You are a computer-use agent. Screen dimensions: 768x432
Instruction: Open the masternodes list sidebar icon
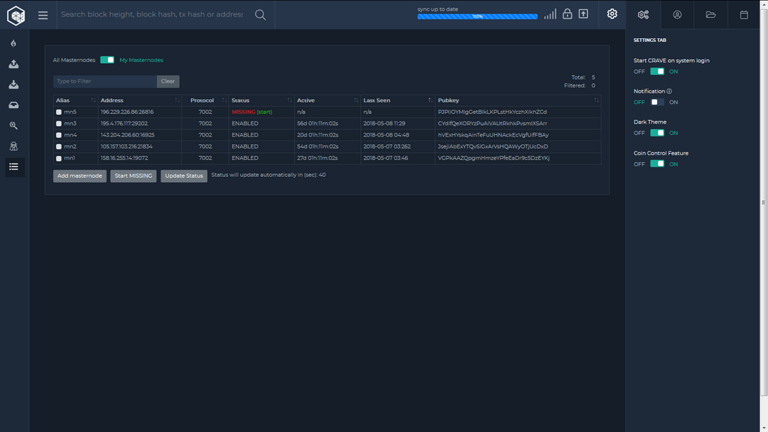tap(13, 166)
